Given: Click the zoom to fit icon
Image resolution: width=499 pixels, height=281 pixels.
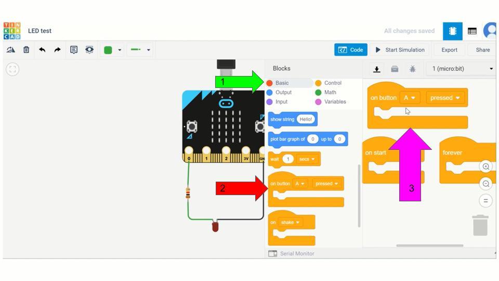Looking at the screenshot, I should click(12, 69).
